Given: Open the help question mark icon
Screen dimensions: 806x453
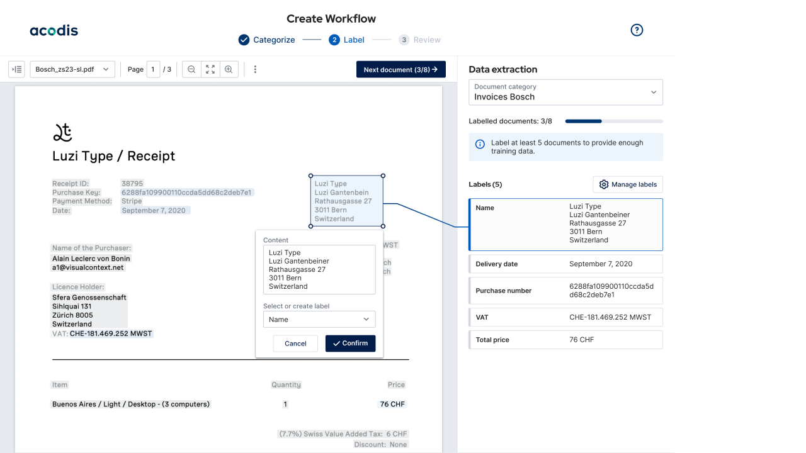Looking at the screenshot, I should tap(637, 30).
